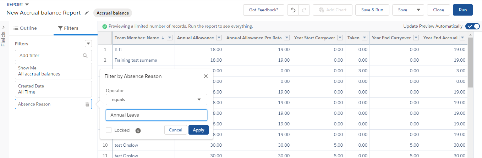Click the undo arrow icon
Image resolution: width=482 pixels, height=158 pixels.
pyautogui.click(x=293, y=10)
